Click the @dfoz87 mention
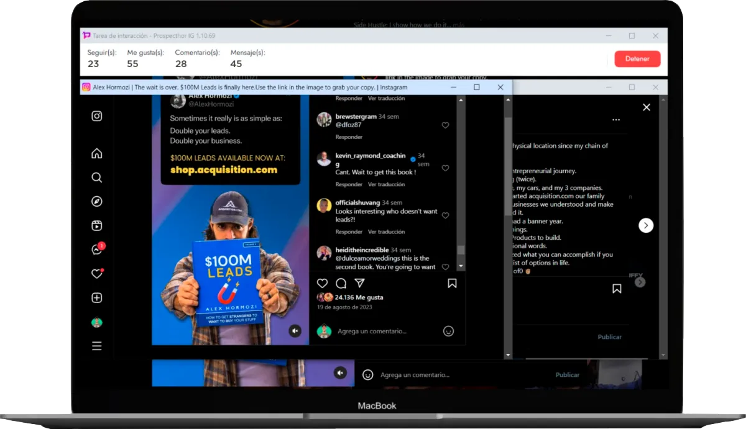This screenshot has height=429, width=746. (348, 125)
